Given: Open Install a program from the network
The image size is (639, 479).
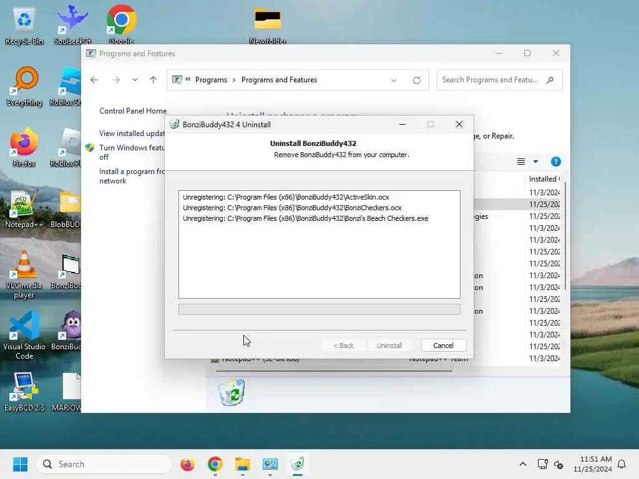Looking at the screenshot, I should coord(132,176).
